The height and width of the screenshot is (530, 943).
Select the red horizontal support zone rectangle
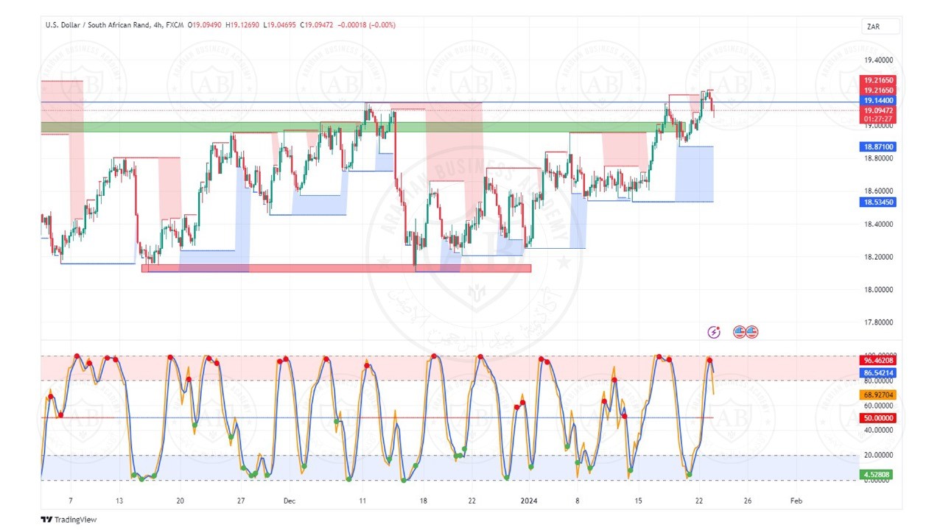click(336, 268)
